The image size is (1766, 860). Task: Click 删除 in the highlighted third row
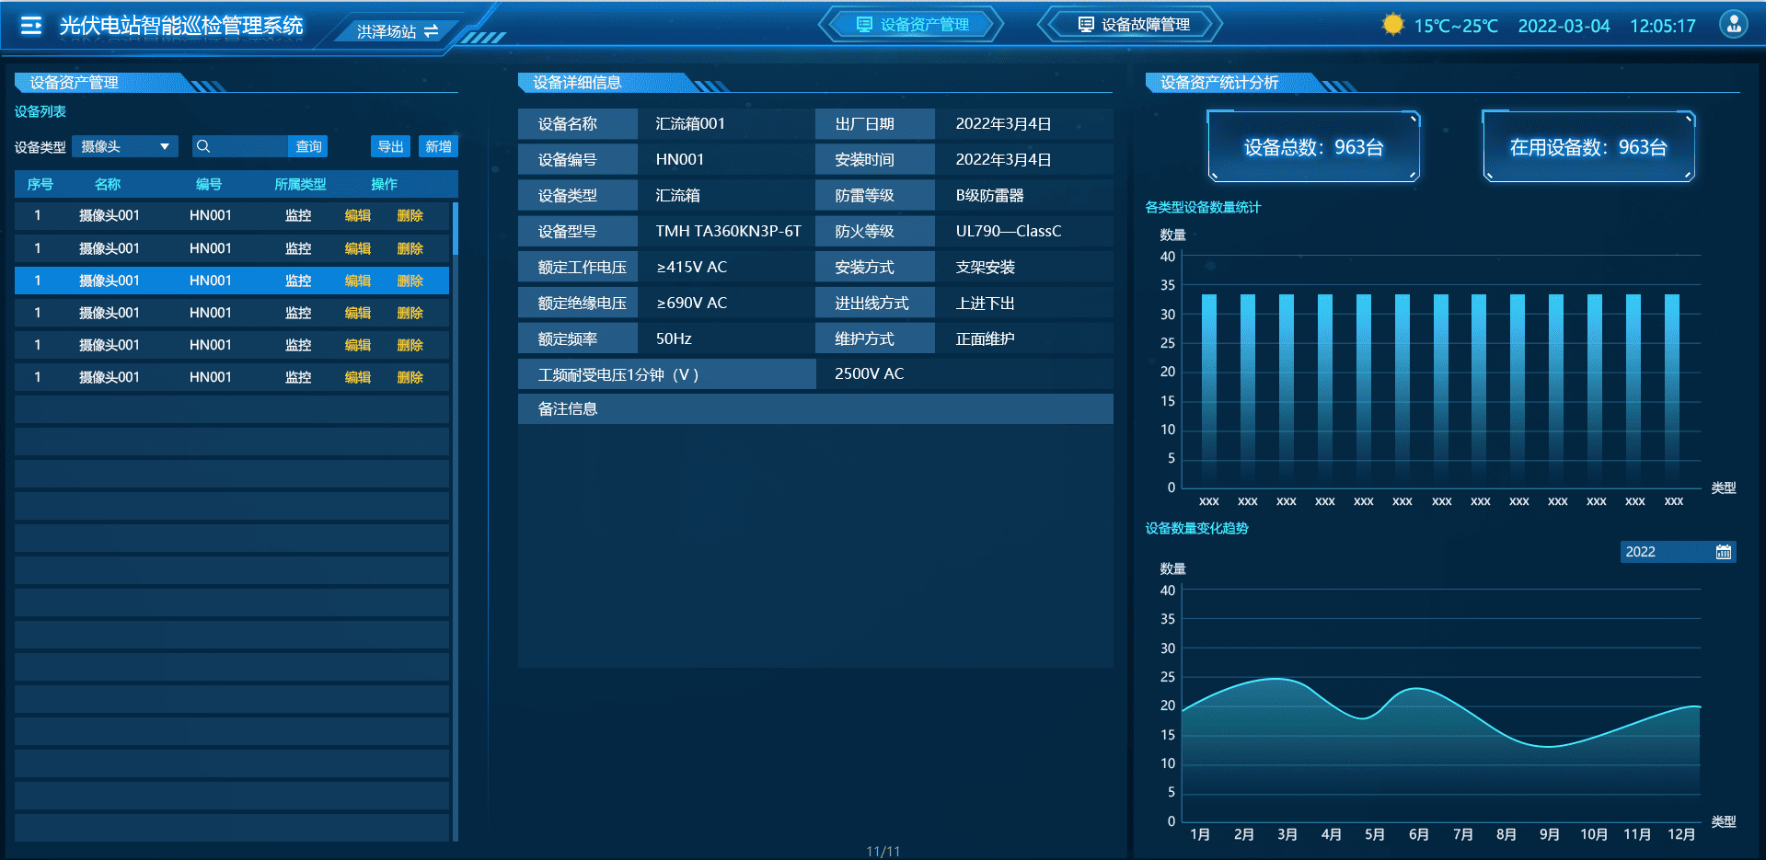click(410, 281)
